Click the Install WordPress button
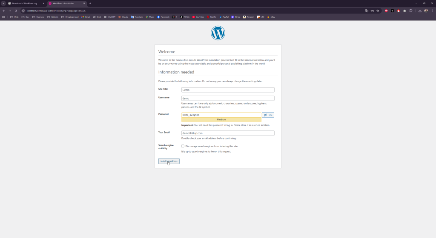The height and width of the screenshot is (238, 436). click(x=169, y=161)
